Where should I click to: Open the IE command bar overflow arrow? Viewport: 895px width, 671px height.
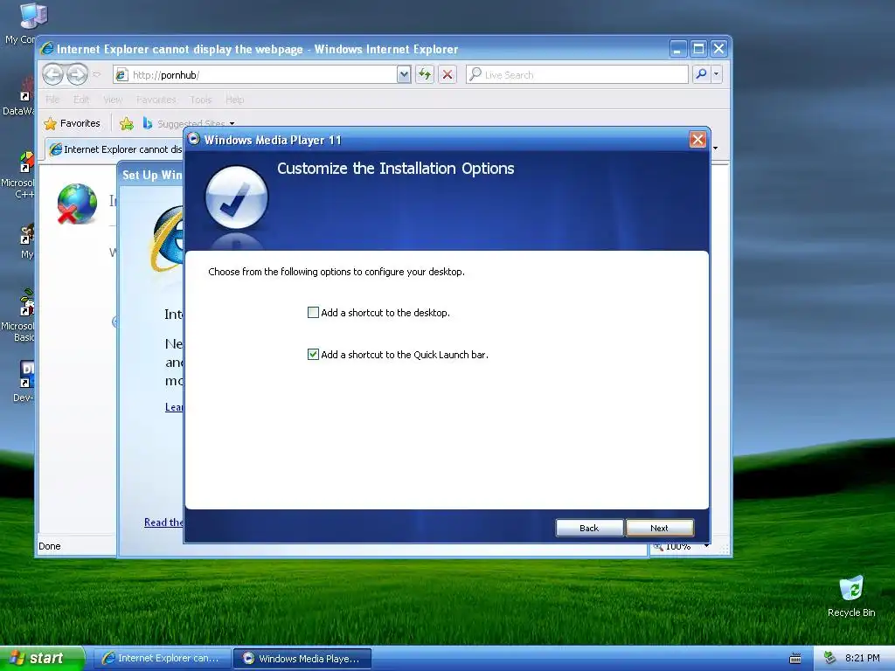(x=715, y=149)
